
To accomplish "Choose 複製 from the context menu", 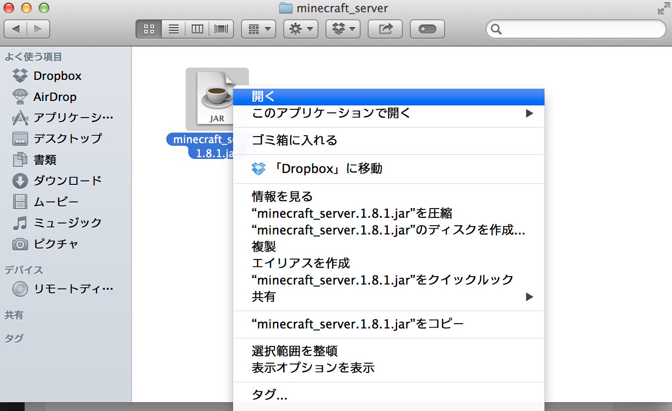I will 389,246.
